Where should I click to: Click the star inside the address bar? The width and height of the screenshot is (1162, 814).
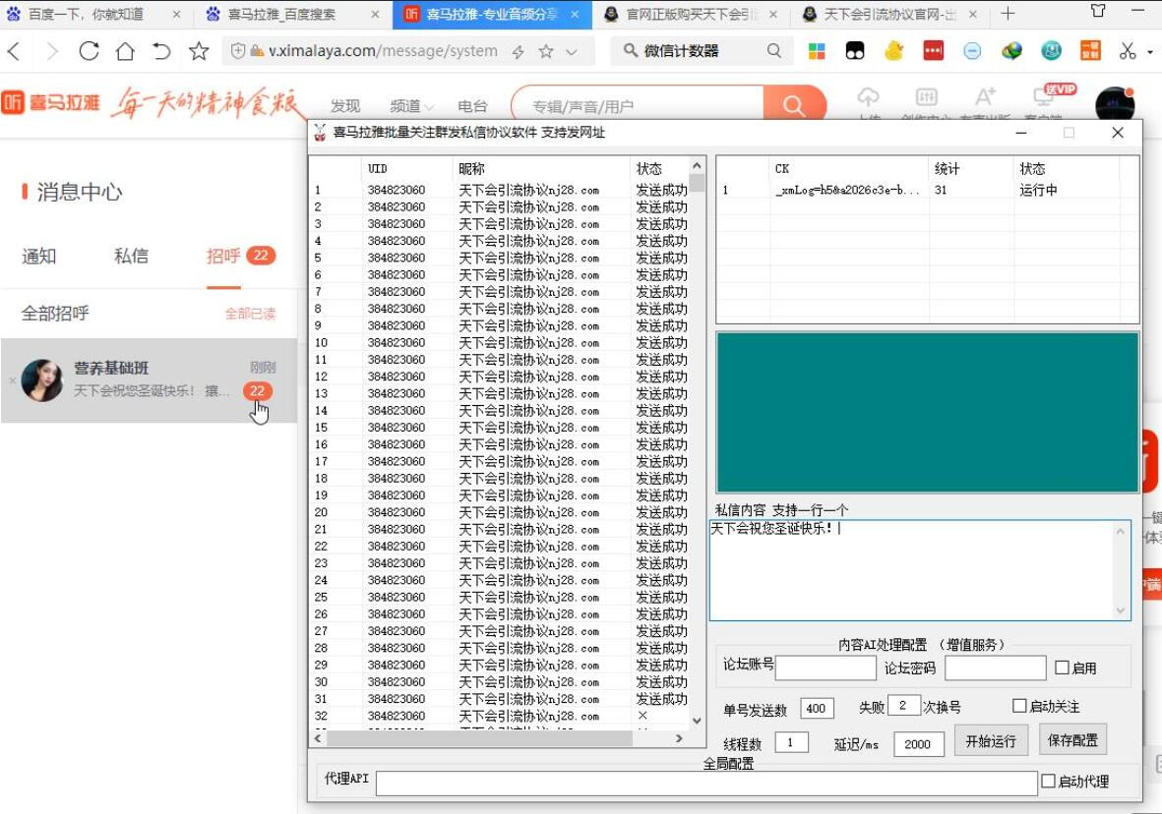pos(546,51)
